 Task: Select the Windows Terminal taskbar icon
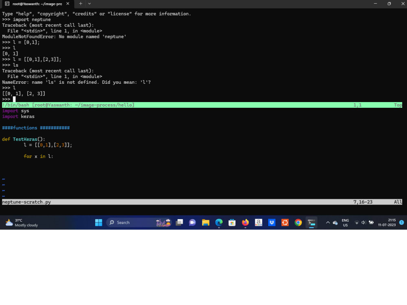311,222
